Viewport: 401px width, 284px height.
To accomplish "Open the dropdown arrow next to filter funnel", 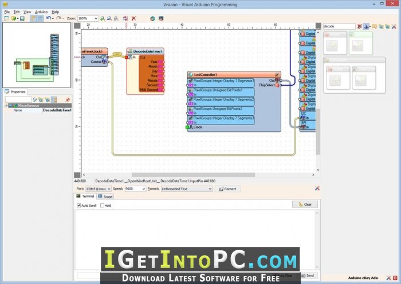I will tap(370, 26).
